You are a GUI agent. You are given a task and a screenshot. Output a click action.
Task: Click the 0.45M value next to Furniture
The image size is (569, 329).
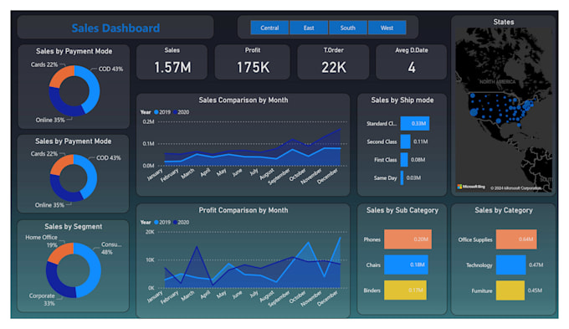(x=535, y=290)
